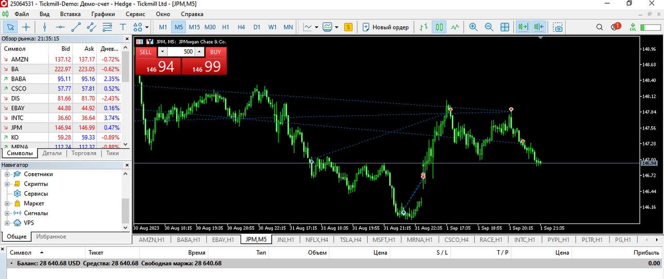Tile chart windows with grid icon
Image resolution: width=664 pixels, height=279 pixels.
(505, 27)
